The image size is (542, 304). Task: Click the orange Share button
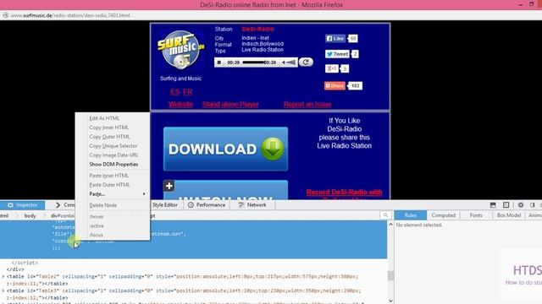pos(335,85)
